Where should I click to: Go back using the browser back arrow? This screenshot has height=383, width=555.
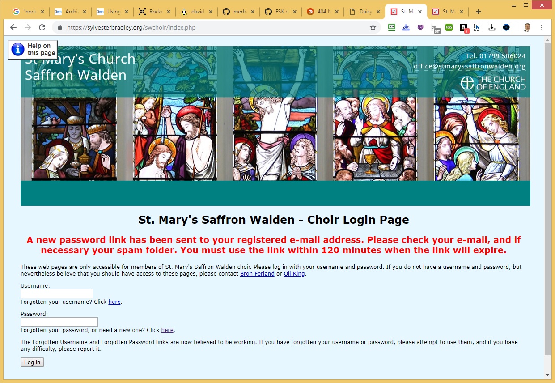(13, 27)
